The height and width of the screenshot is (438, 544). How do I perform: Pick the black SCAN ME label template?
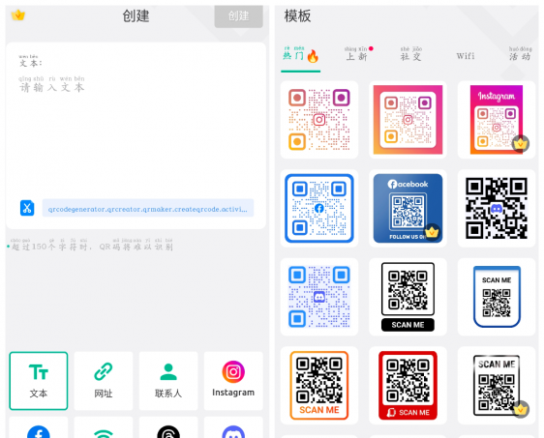[408, 297]
